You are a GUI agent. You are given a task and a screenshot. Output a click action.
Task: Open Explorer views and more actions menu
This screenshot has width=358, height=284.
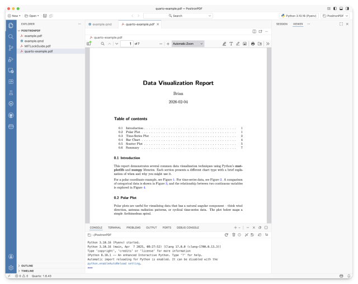(79, 24)
